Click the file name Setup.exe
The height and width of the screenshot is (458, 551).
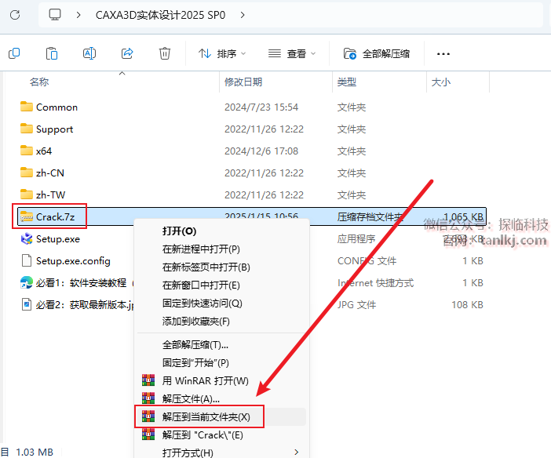(58, 239)
